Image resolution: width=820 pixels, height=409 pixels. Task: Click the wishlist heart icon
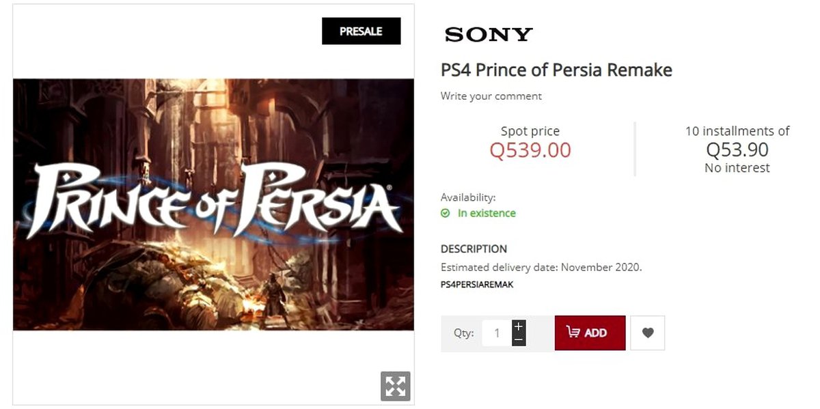click(648, 333)
